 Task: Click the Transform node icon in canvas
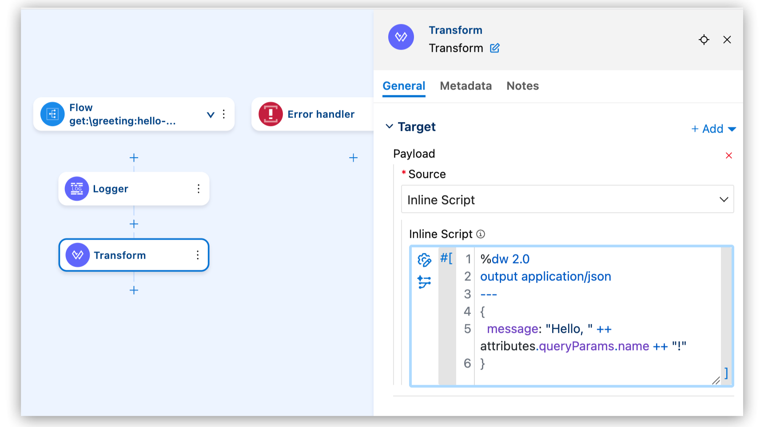click(77, 255)
